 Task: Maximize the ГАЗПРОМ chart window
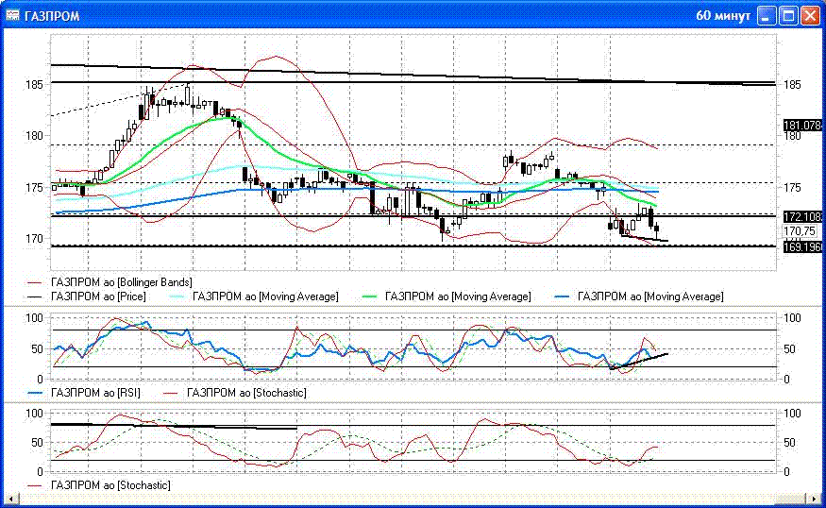point(788,16)
